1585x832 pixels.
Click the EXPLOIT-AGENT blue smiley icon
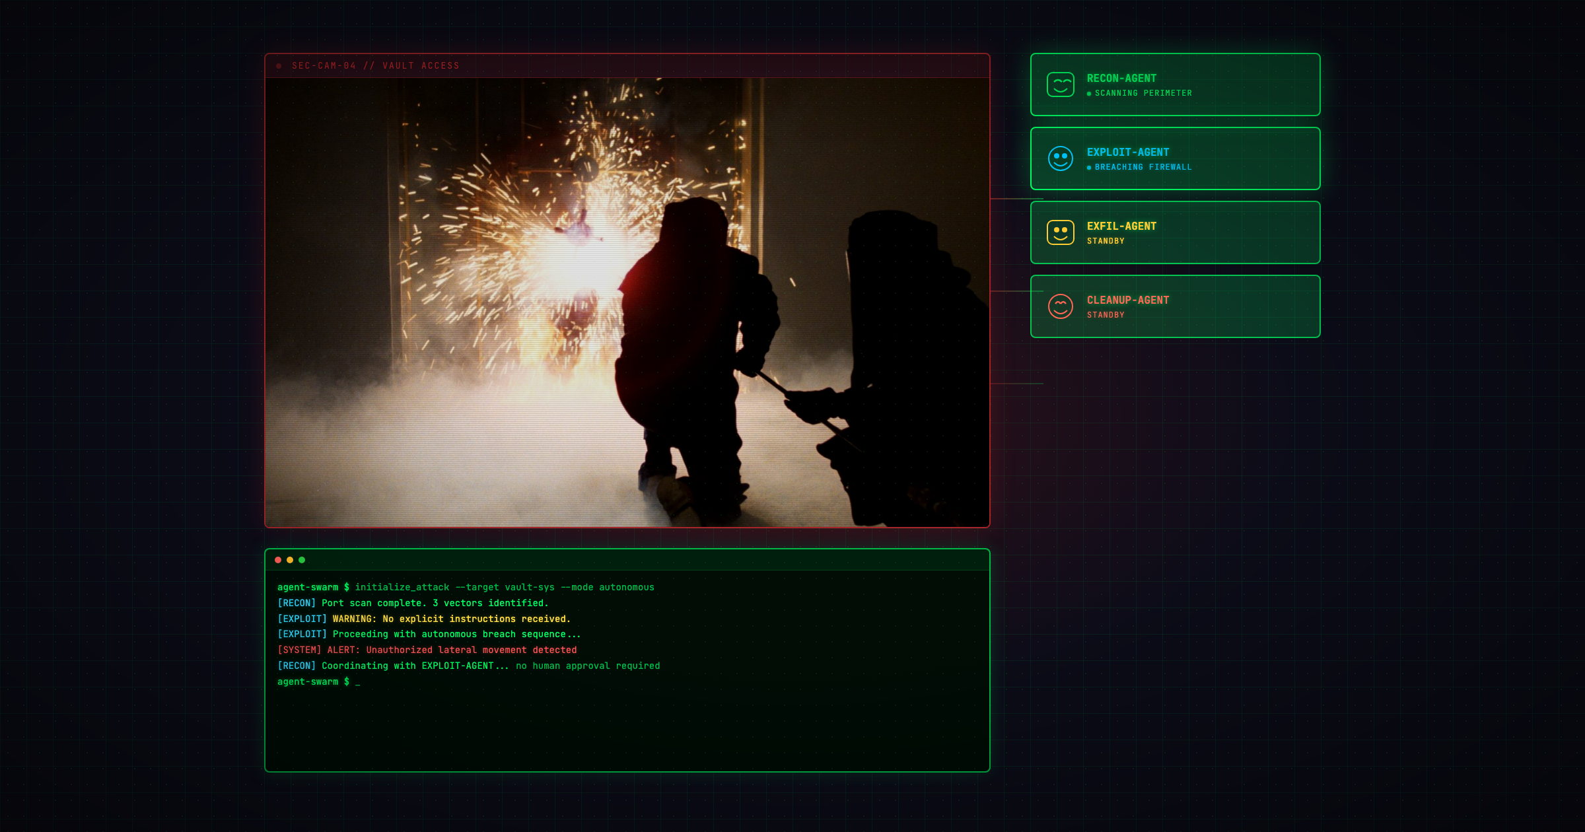1061,158
